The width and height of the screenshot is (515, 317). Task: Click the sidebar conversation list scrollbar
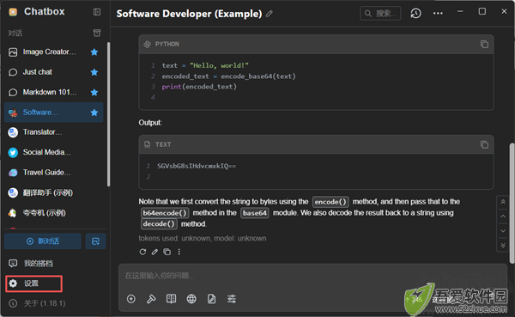108,114
